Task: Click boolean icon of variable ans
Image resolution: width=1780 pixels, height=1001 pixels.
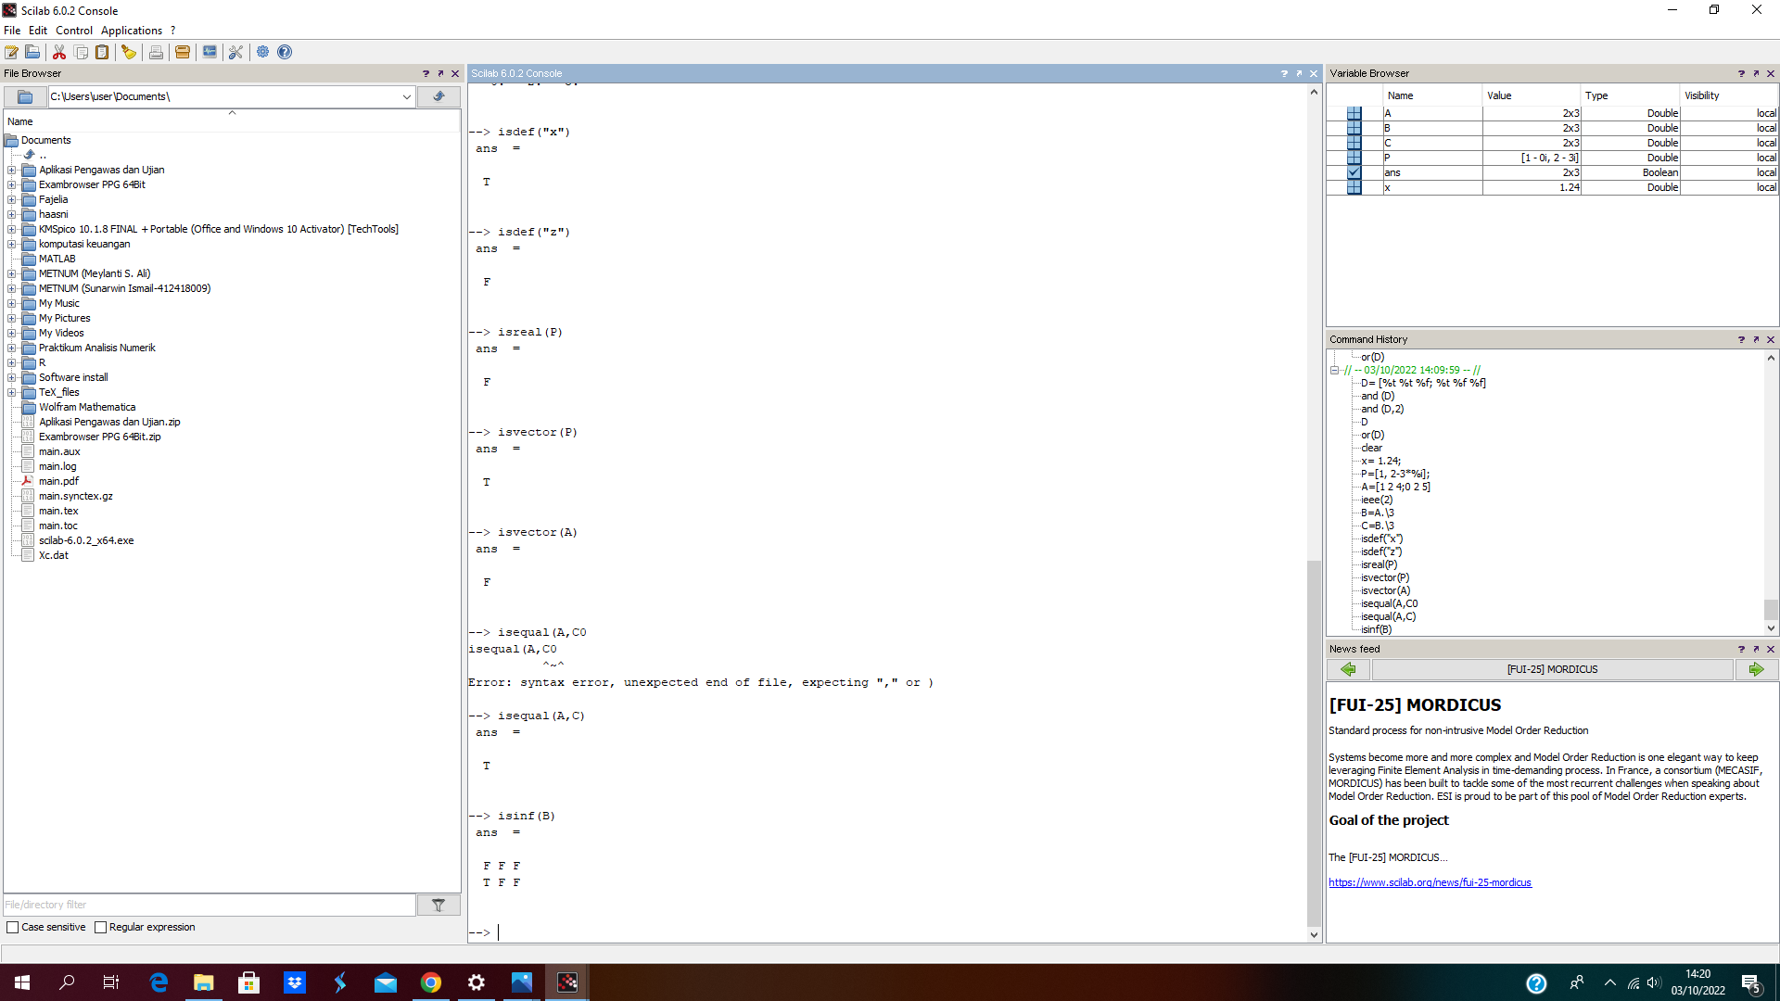Action: [1354, 172]
